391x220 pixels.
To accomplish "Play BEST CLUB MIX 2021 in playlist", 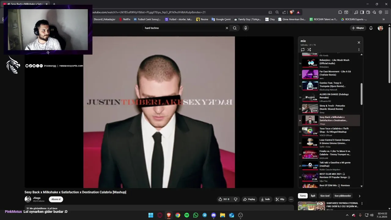I will pyautogui.click(x=329, y=177).
